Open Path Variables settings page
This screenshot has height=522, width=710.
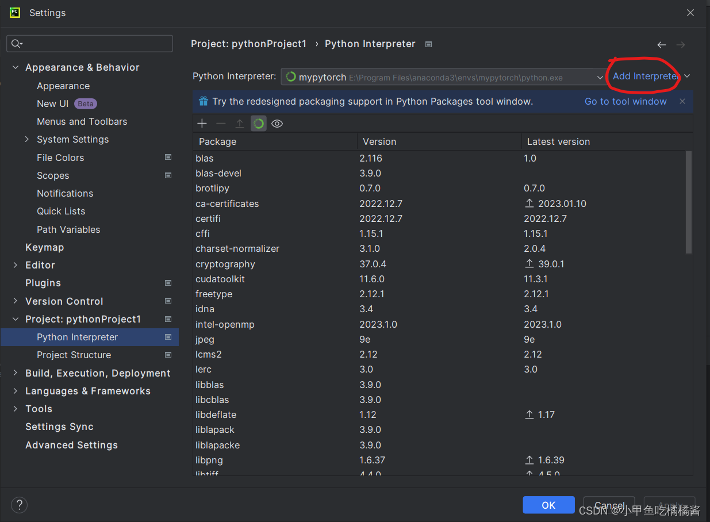point(68,229)
